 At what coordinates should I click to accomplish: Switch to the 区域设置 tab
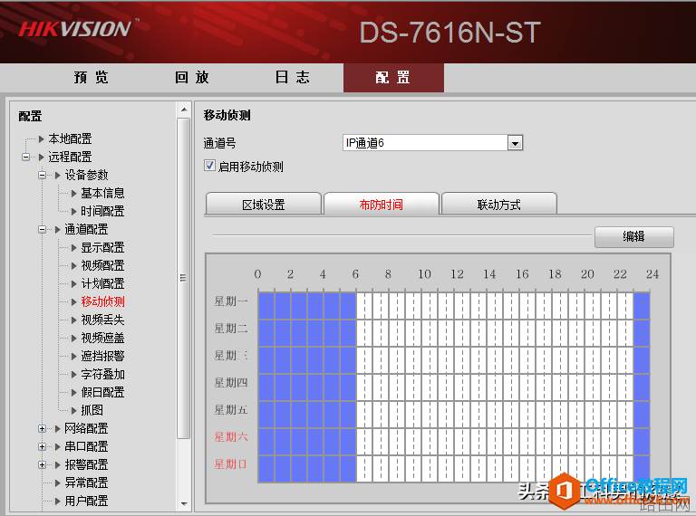(x=263, y=204)
